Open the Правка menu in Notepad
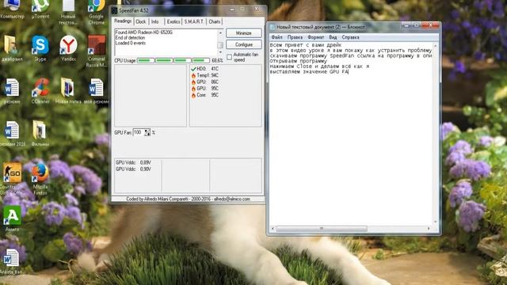507x285 pixels. click(295, 37)
